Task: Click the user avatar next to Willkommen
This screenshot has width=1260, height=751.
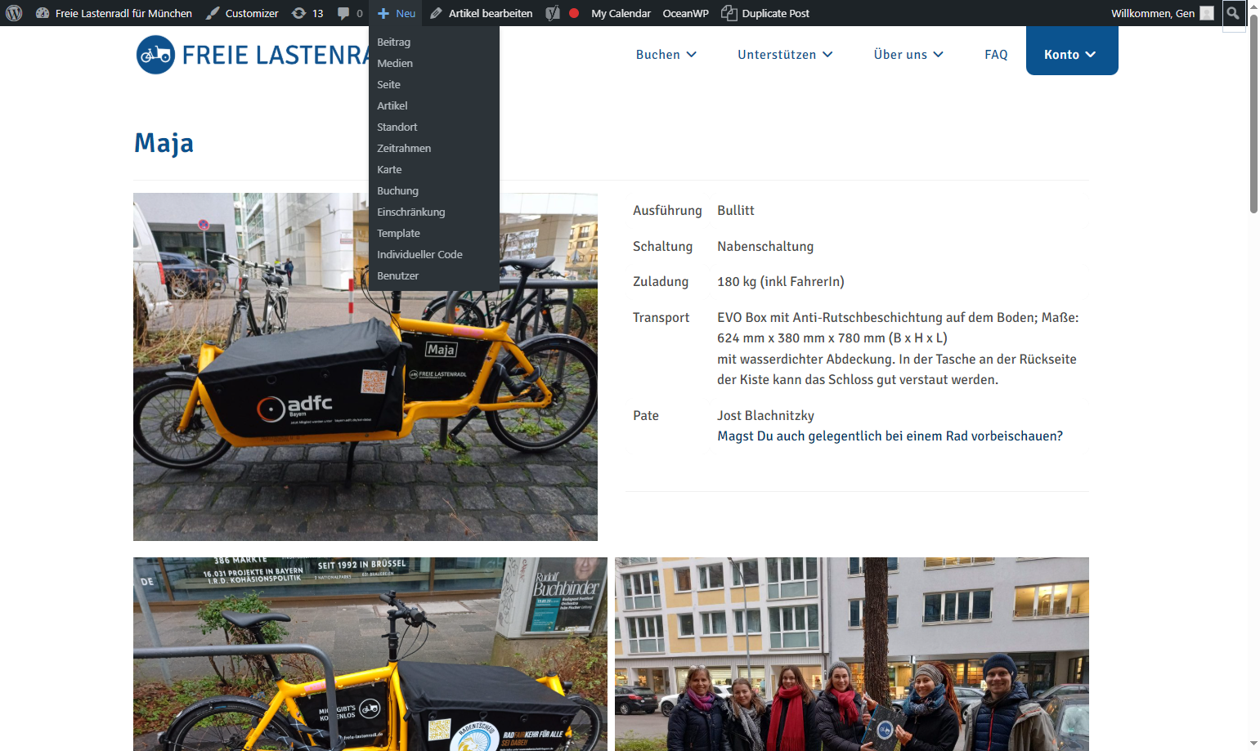Action: coord(1207,13)
